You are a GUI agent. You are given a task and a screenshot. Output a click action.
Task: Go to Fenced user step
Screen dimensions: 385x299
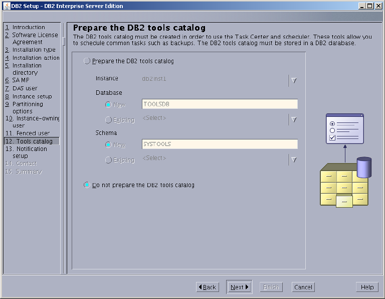[x=28, y=133]
